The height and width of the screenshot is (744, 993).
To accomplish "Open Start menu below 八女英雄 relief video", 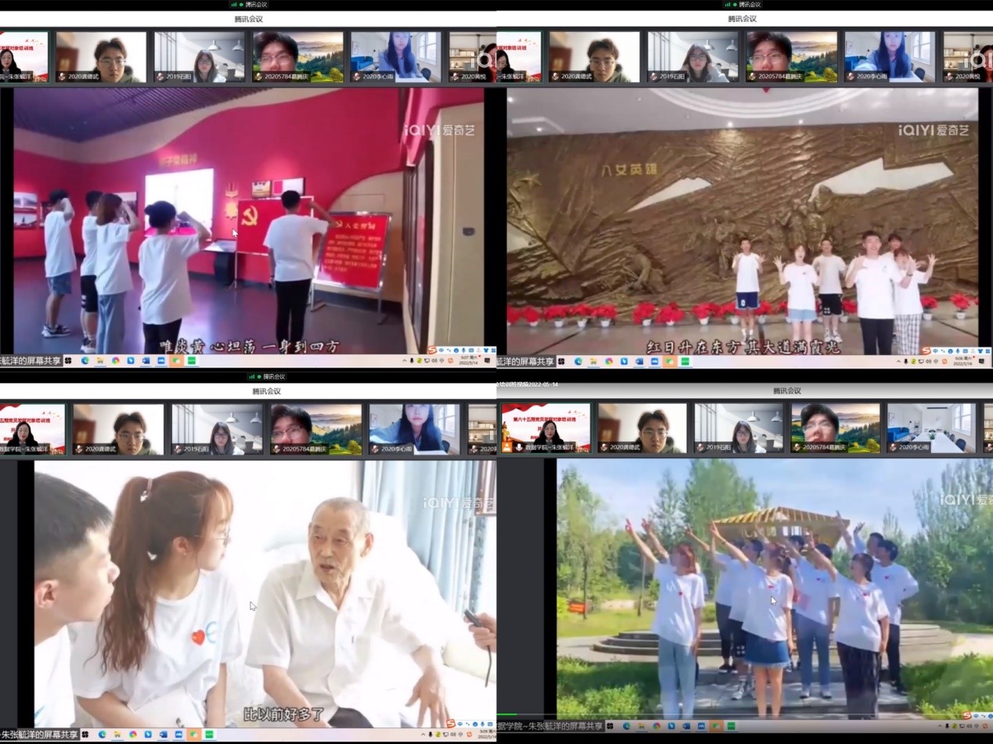I will click(x=563, y=361).
